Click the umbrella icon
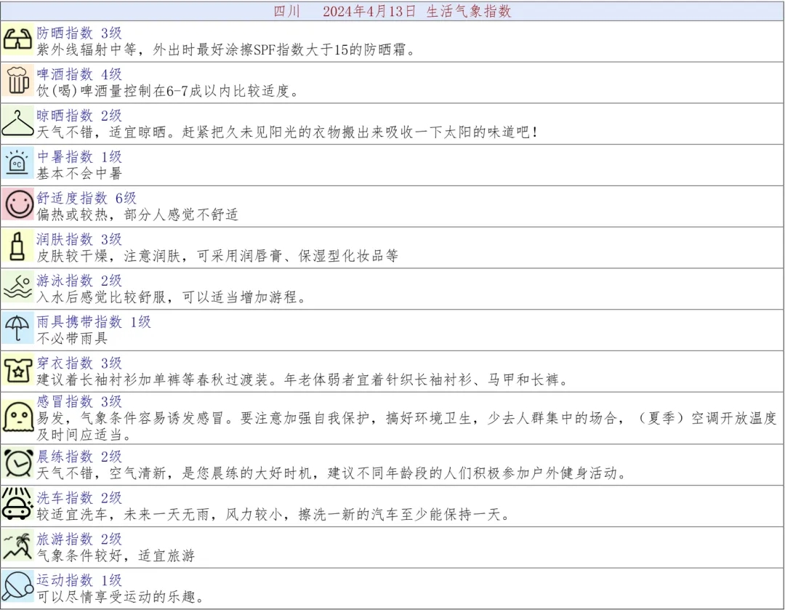The image size is (785, 610). 18,328
